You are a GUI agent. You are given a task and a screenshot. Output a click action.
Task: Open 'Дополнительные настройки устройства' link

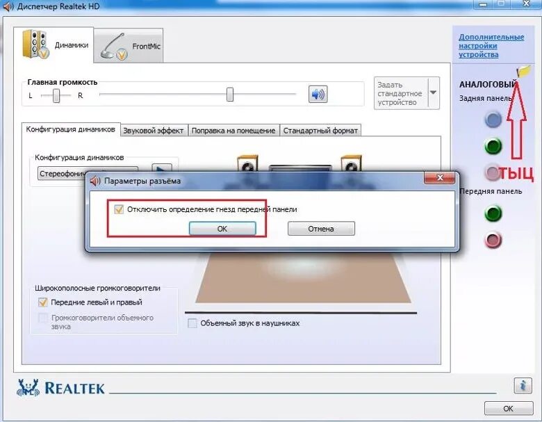pos(491,46)
